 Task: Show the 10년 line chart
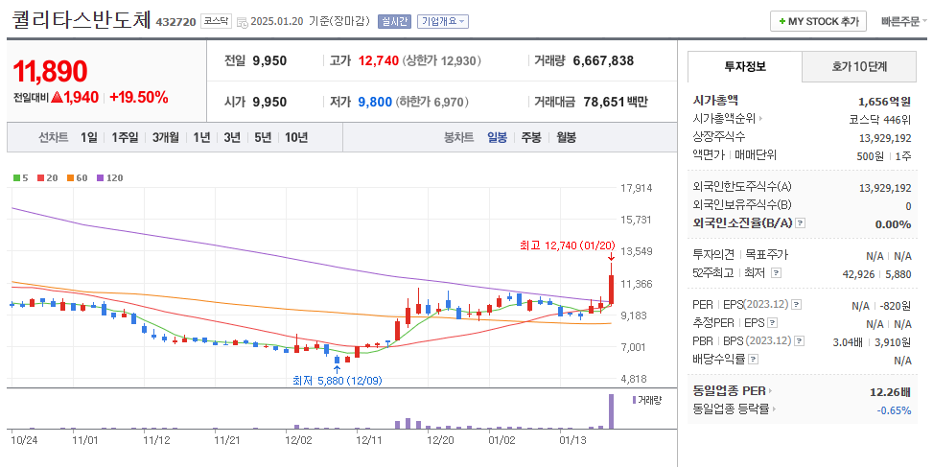click(296, 137)
